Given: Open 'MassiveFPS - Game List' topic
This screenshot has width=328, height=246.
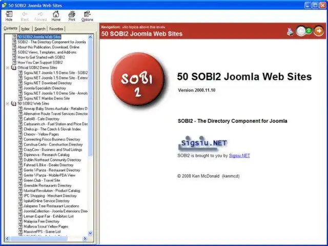Looking at the screenshot, I should (x=42, y=232).
